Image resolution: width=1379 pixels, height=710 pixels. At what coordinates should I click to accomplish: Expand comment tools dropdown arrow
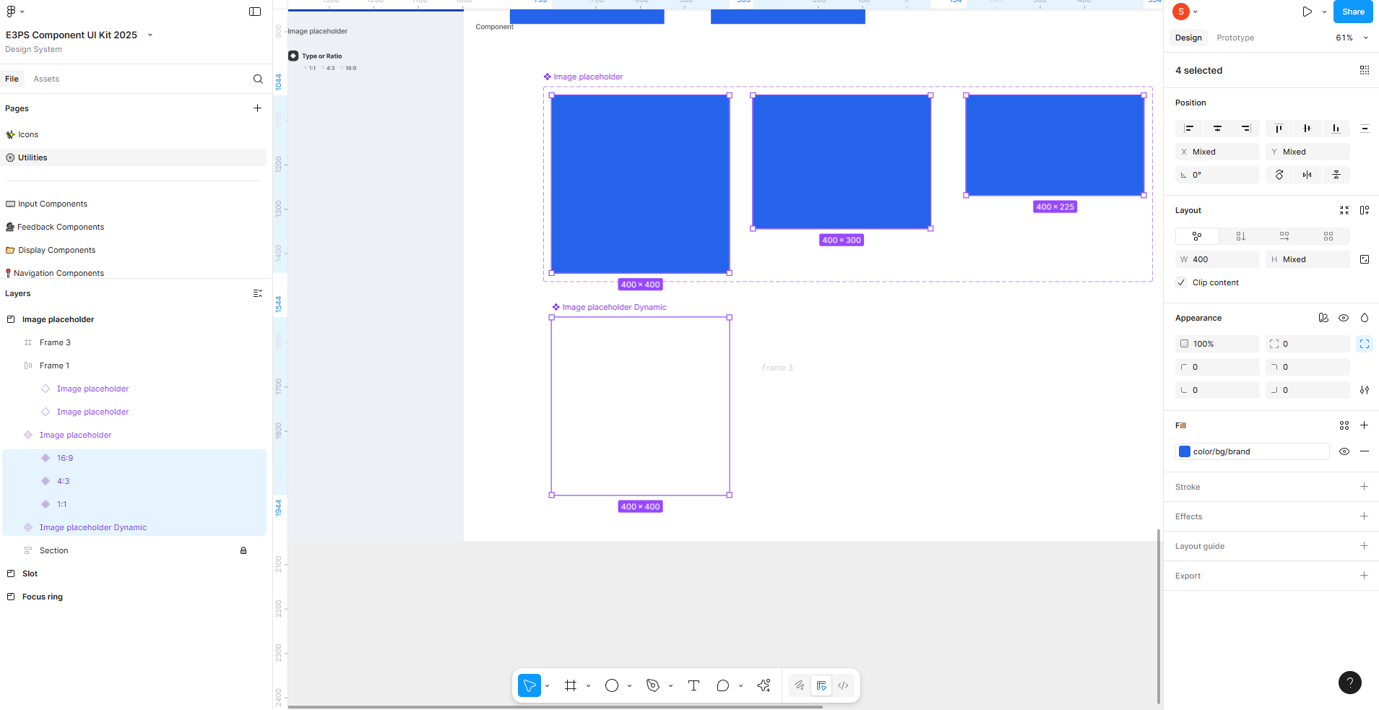[x=740, y=685]
